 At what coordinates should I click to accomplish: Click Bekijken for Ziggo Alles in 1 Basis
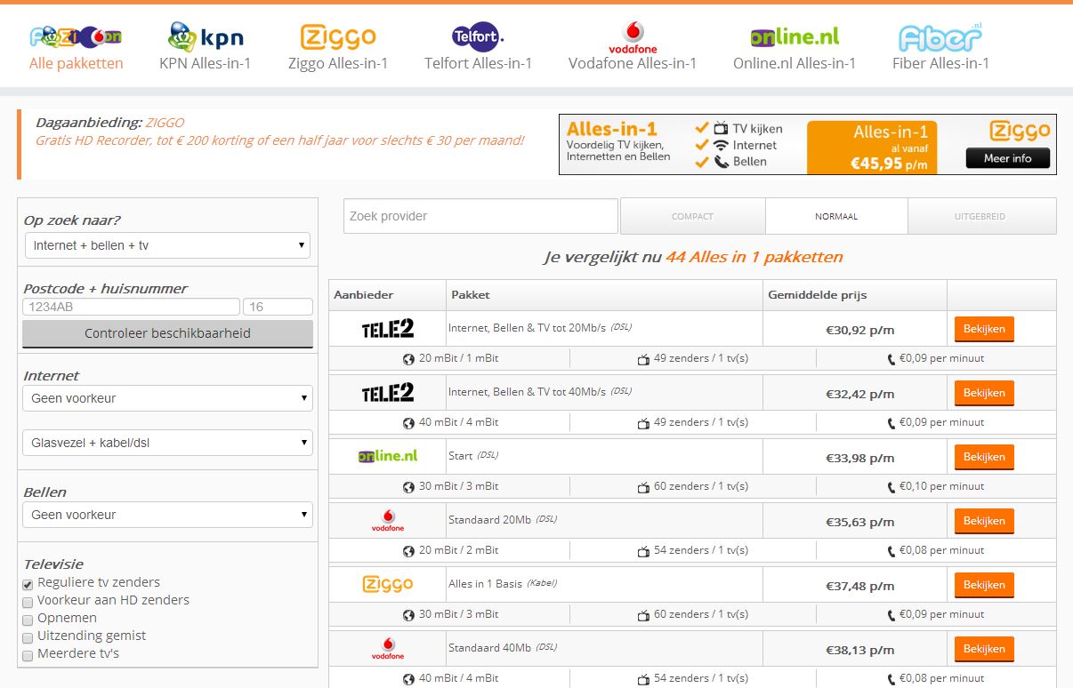click(x=984, y=585)
